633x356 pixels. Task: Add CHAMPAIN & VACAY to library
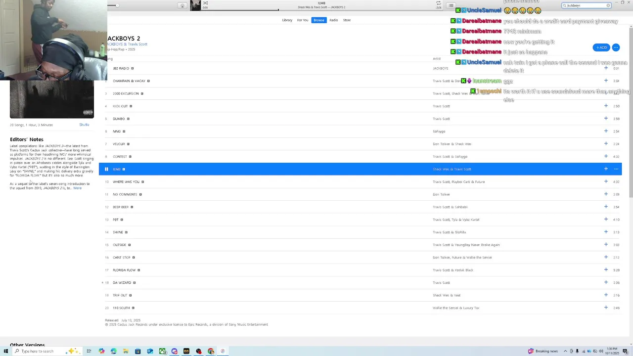click(x=606, y=81)
